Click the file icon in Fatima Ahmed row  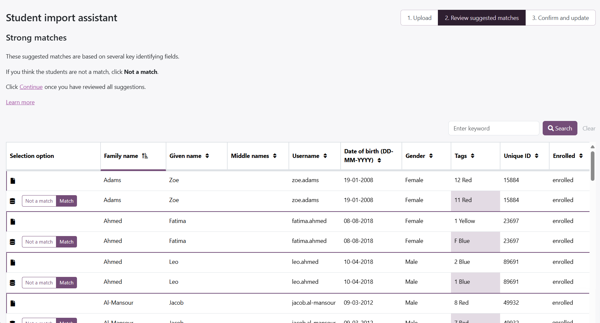click(x=13, y=222)
